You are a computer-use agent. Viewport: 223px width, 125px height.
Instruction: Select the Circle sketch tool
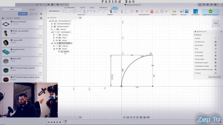pos(74,11)
